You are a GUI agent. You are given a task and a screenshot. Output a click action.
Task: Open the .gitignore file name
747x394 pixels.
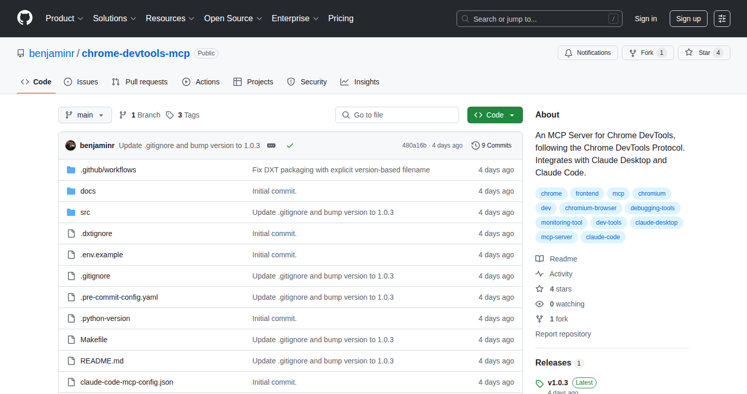[x=95, y=276]
